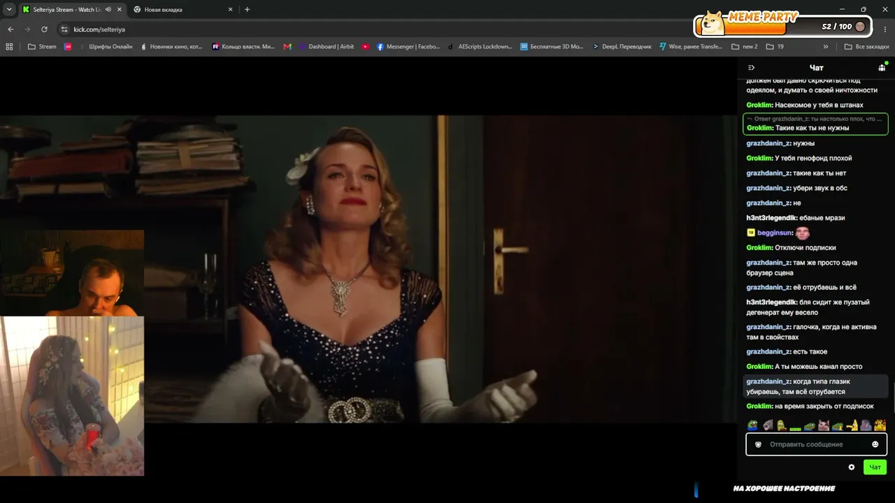895x503 pixels.
Task: Open a new browser tab
Action: 247,10
